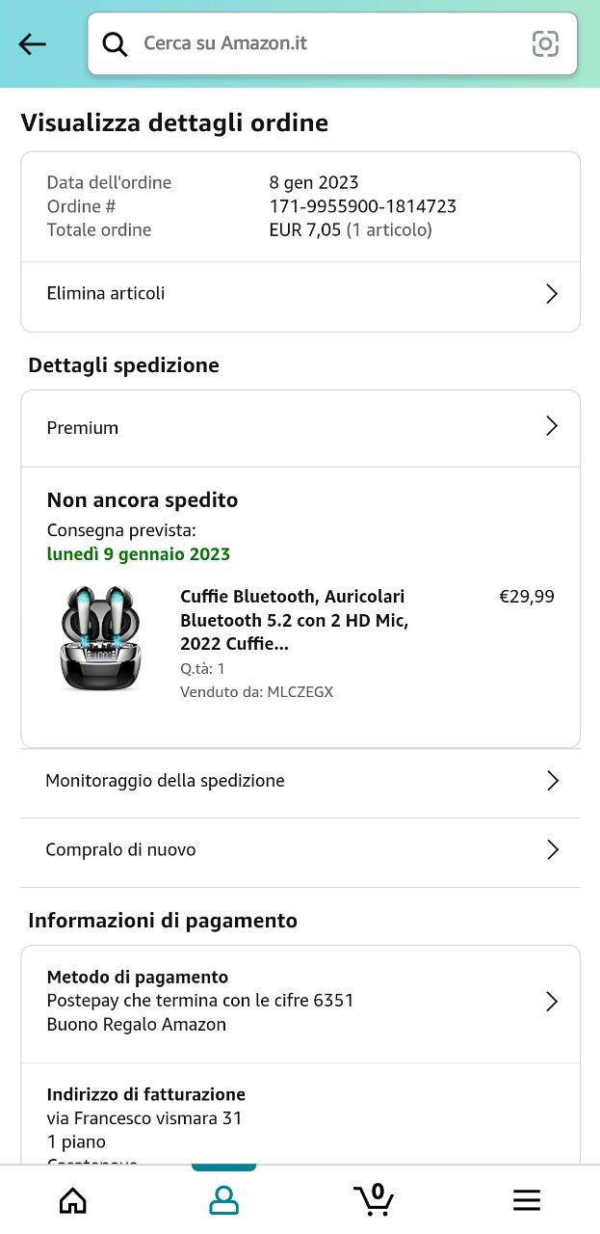Expand the Premium shipping chevron
Viewport: 600px width, 1234px height.
(552, 426)
